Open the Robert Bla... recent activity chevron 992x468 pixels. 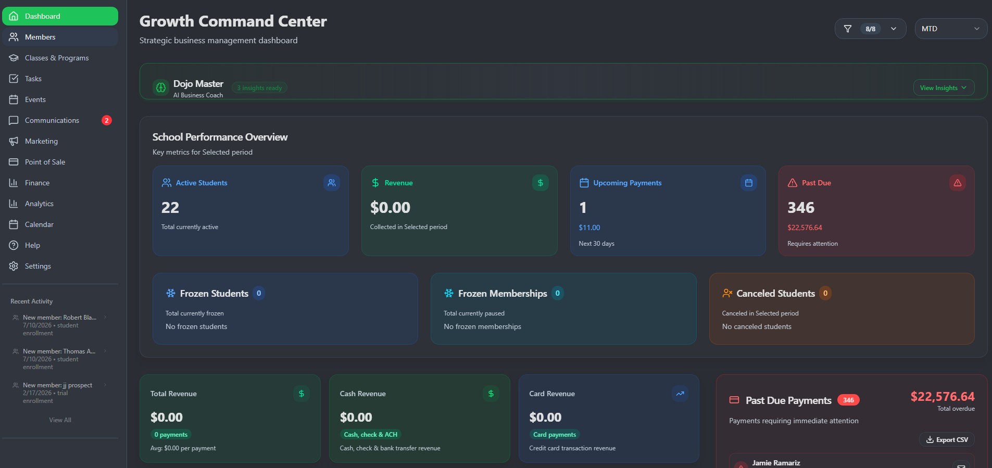[105, 317]
